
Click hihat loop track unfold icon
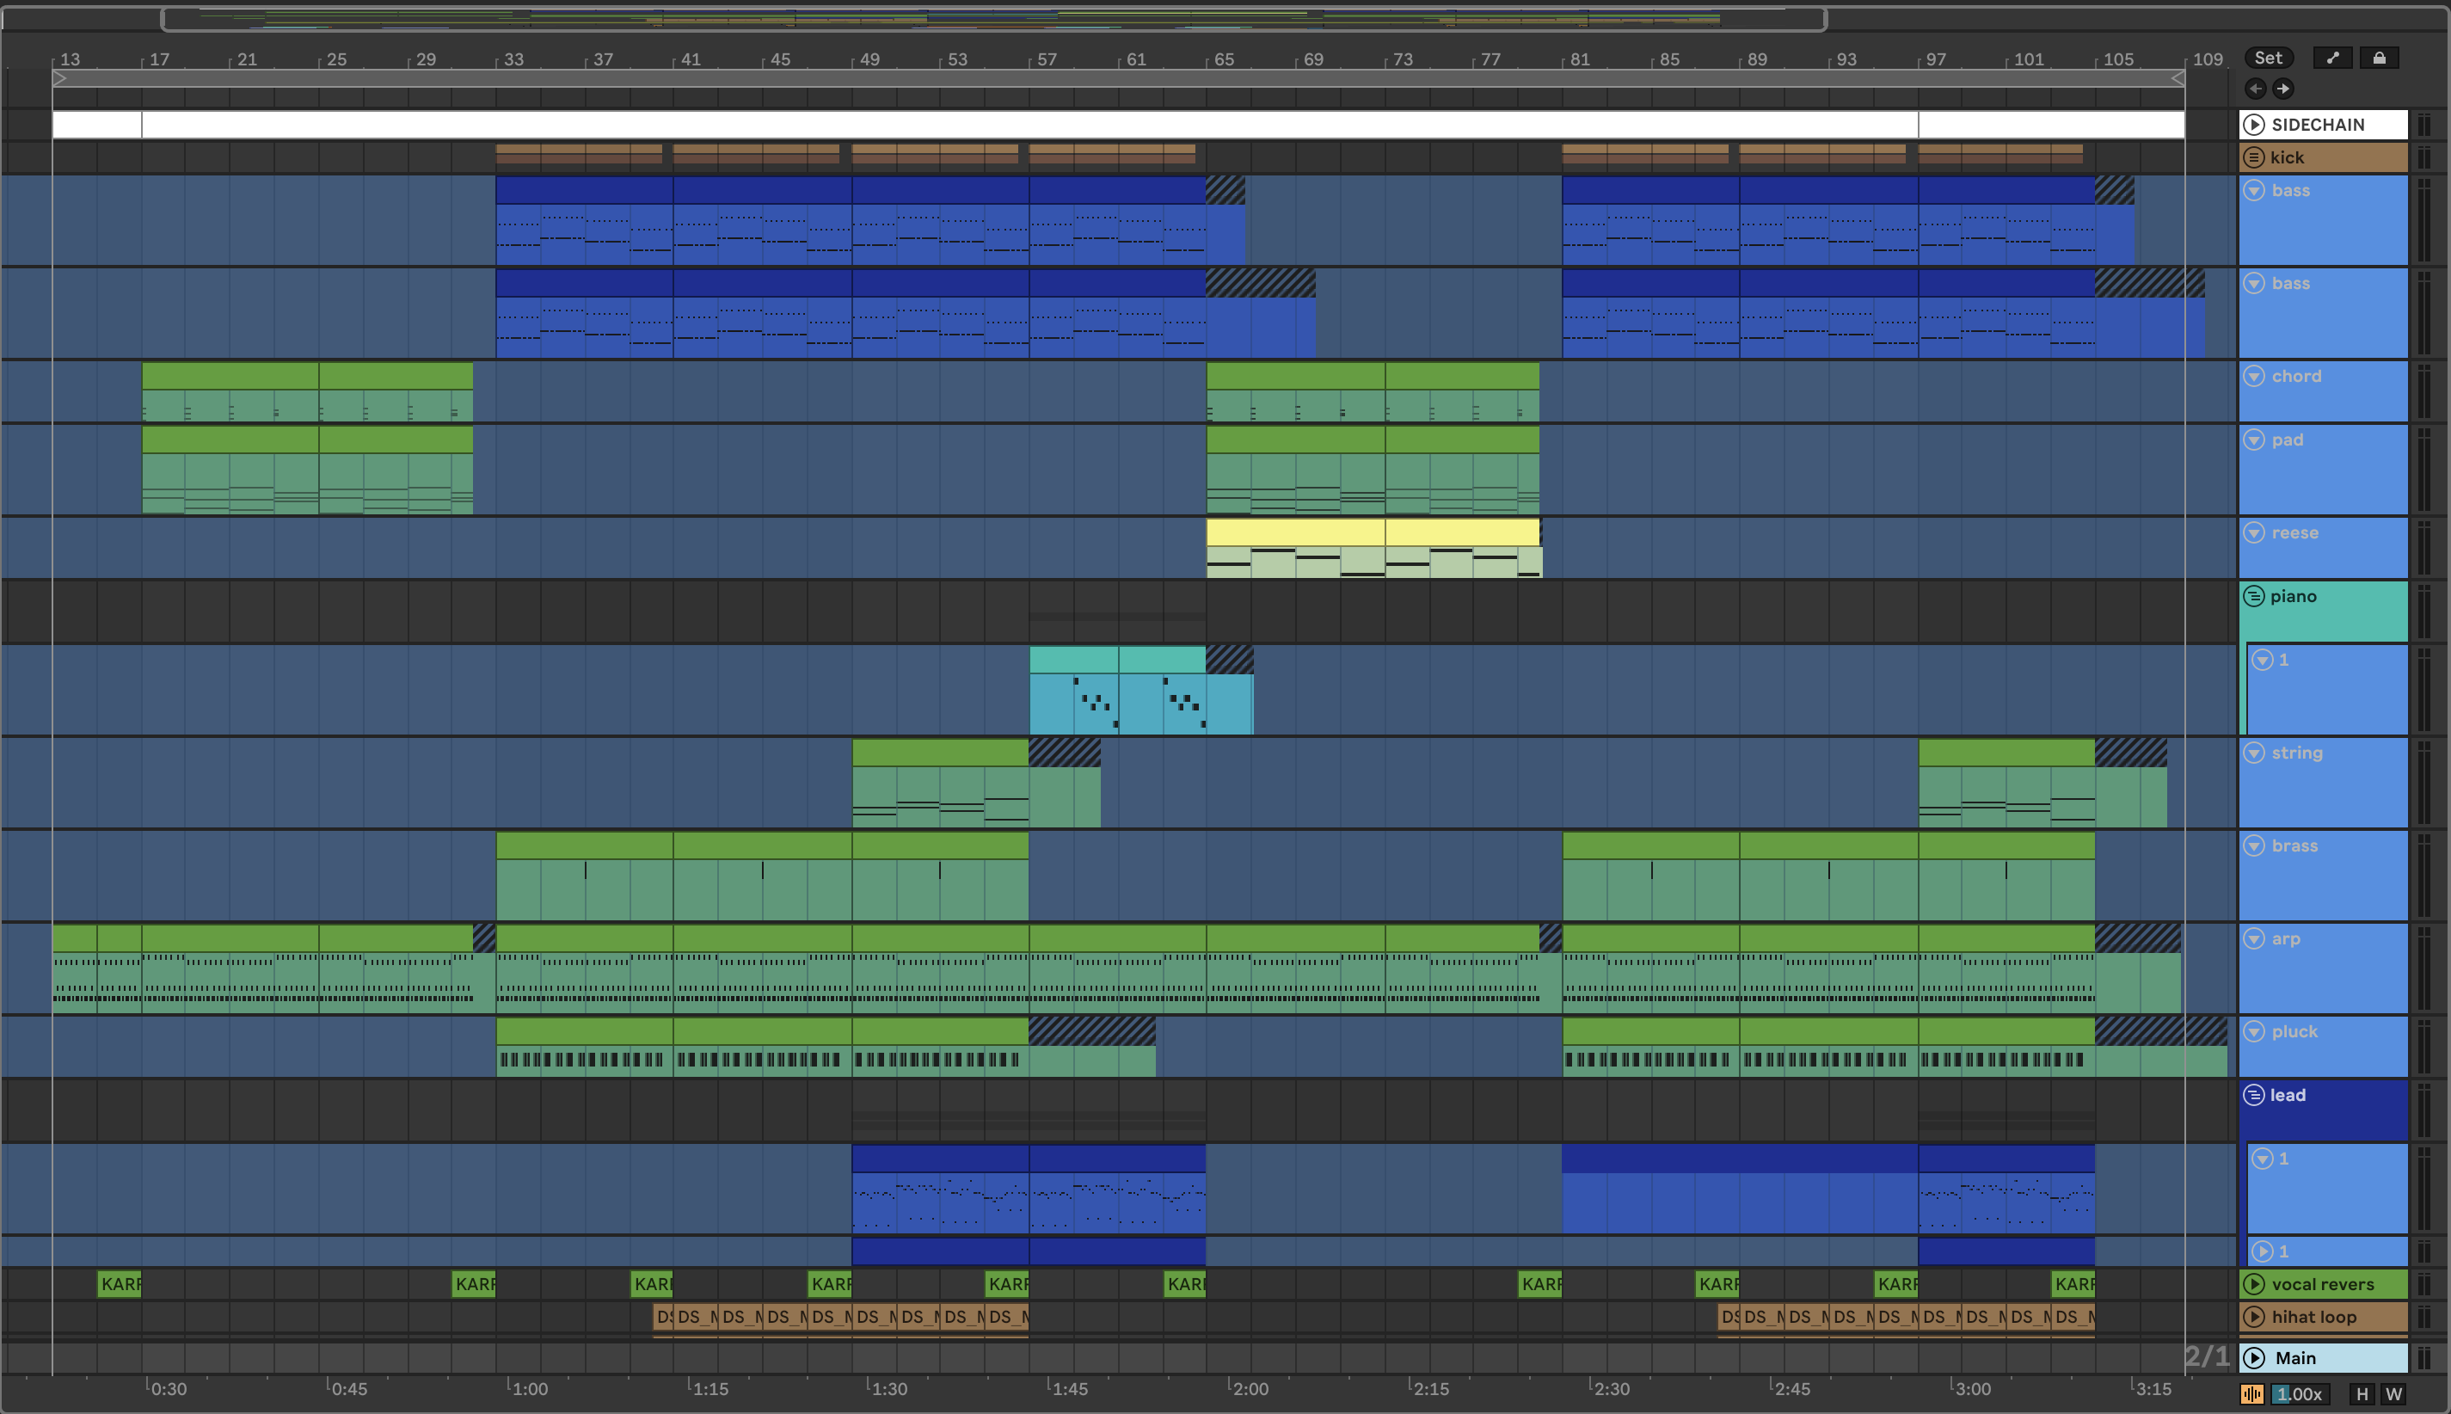coord(2254,1317)
